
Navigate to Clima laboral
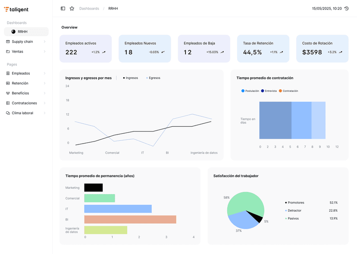tap(22, 113)
